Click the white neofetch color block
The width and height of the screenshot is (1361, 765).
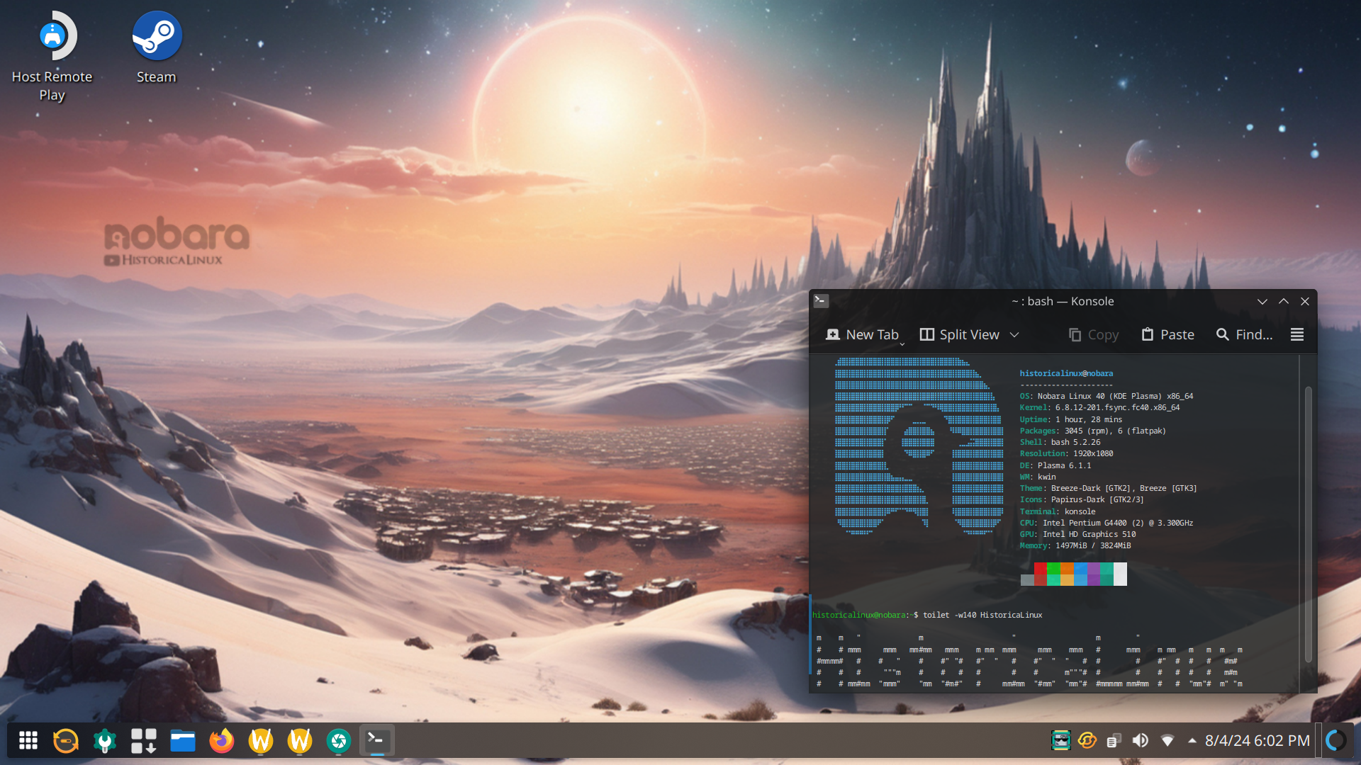coord(1120,574)
